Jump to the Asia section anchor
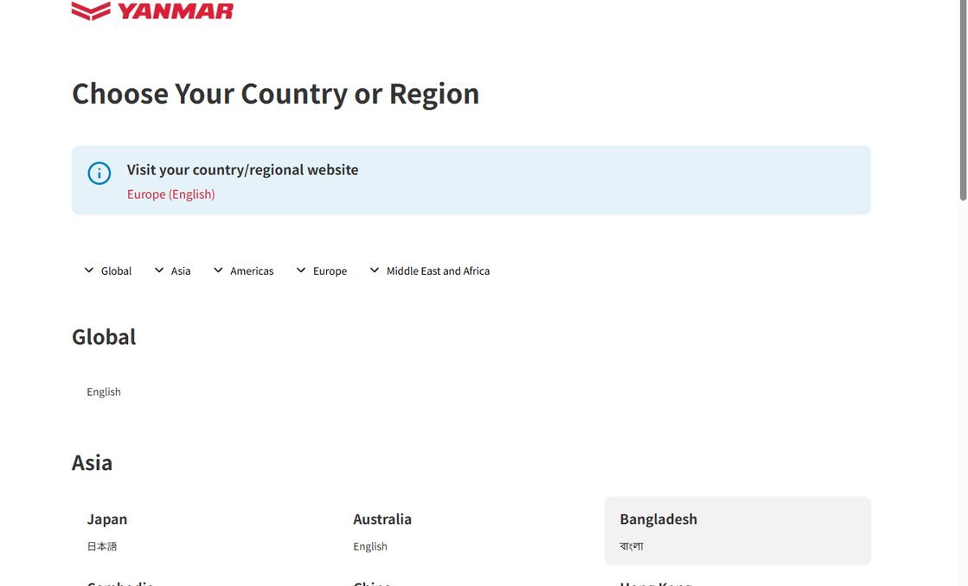968x586 pixels. pos(172,271)
